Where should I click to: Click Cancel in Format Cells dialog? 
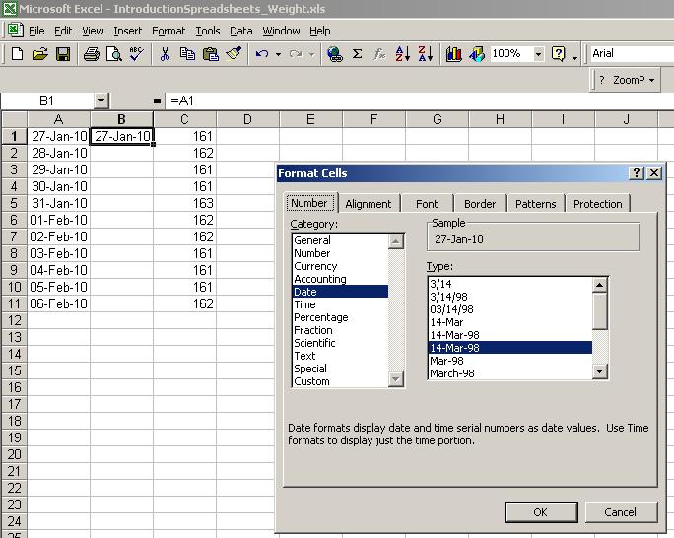[620, 512]
